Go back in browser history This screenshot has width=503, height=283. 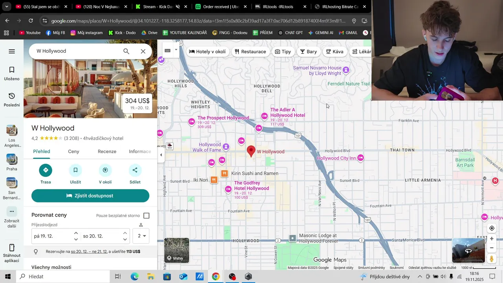(7, 21)
